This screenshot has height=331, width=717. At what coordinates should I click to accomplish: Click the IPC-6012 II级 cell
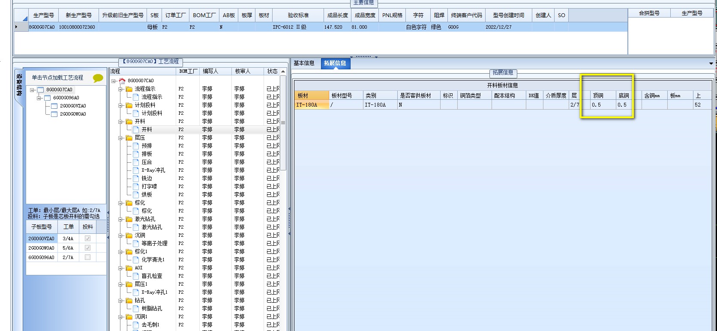[298, 27]
